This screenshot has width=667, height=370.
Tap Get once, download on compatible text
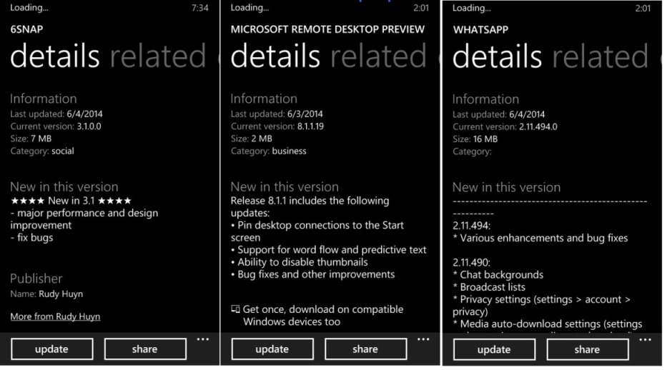tap(323, 315)
